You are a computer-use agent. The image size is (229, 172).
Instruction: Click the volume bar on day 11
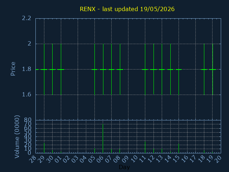click(145, 147)
